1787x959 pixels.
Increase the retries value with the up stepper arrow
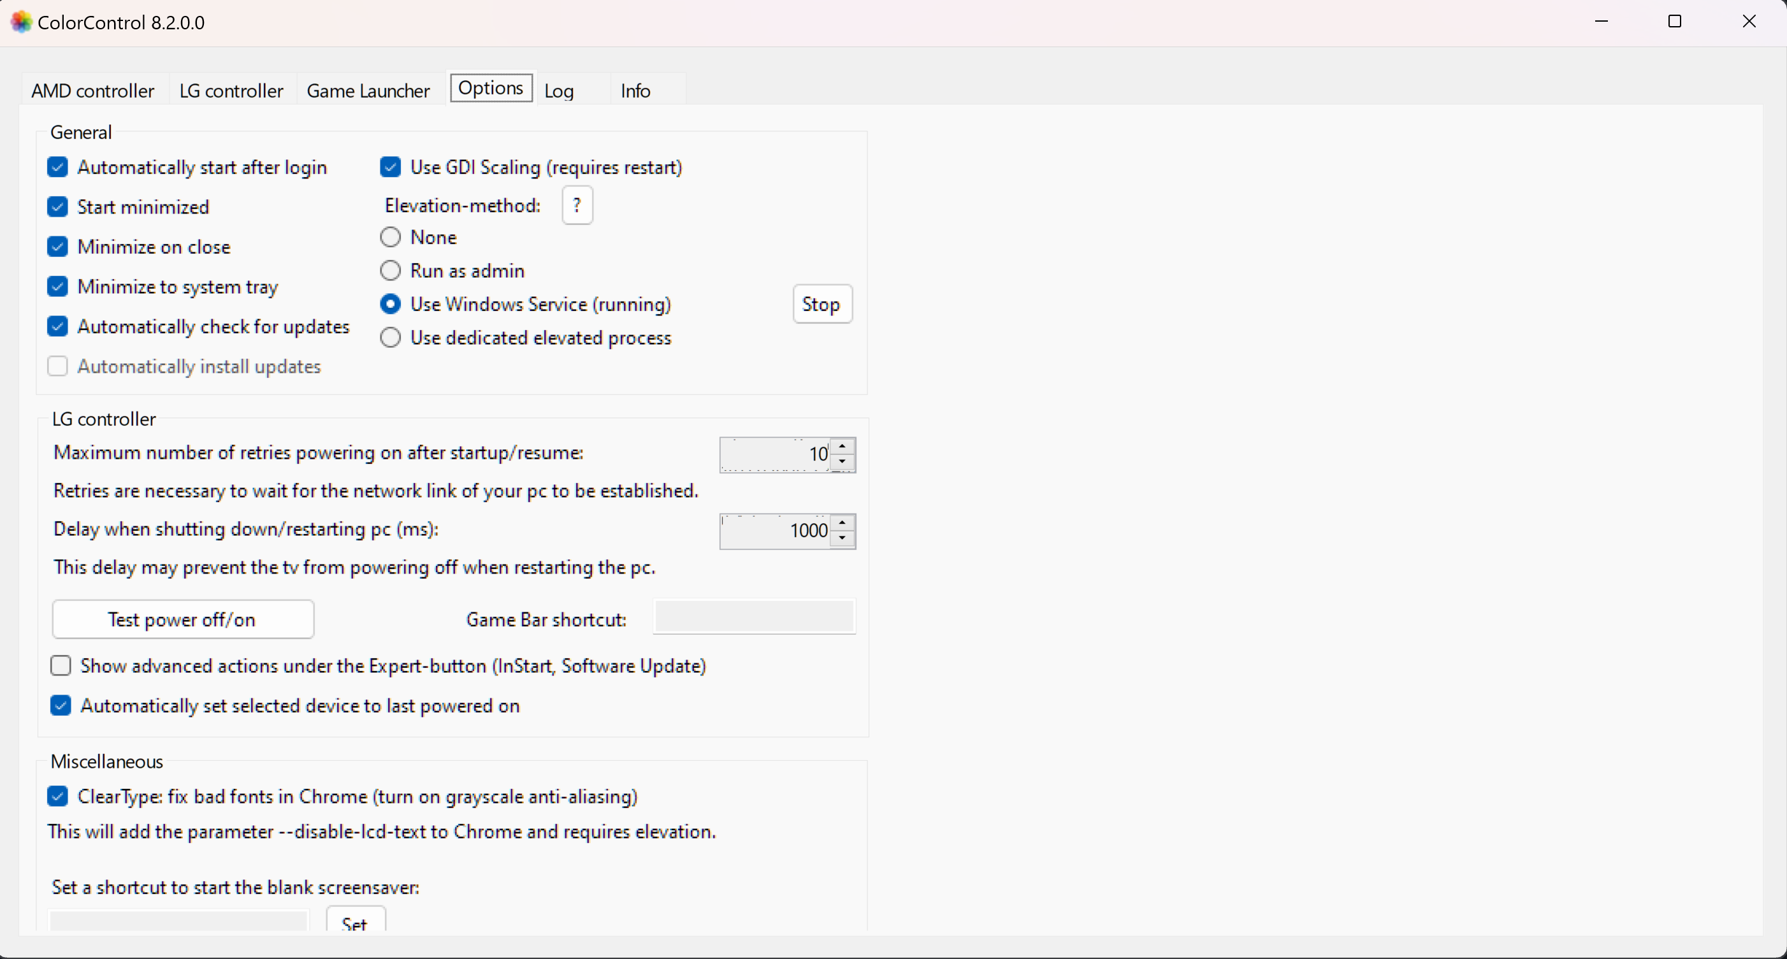pyautogui.click(x=842, y=447)
